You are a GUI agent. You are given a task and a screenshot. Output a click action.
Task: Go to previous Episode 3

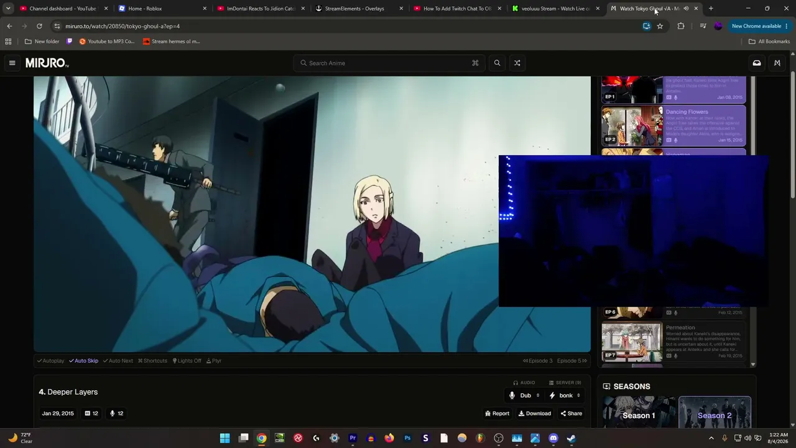click(537, 361)
